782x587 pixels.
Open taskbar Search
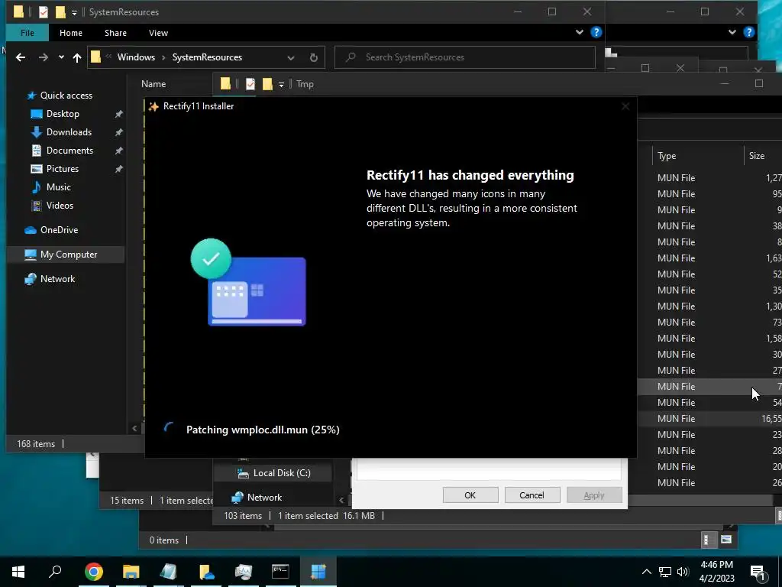[55, 572]
